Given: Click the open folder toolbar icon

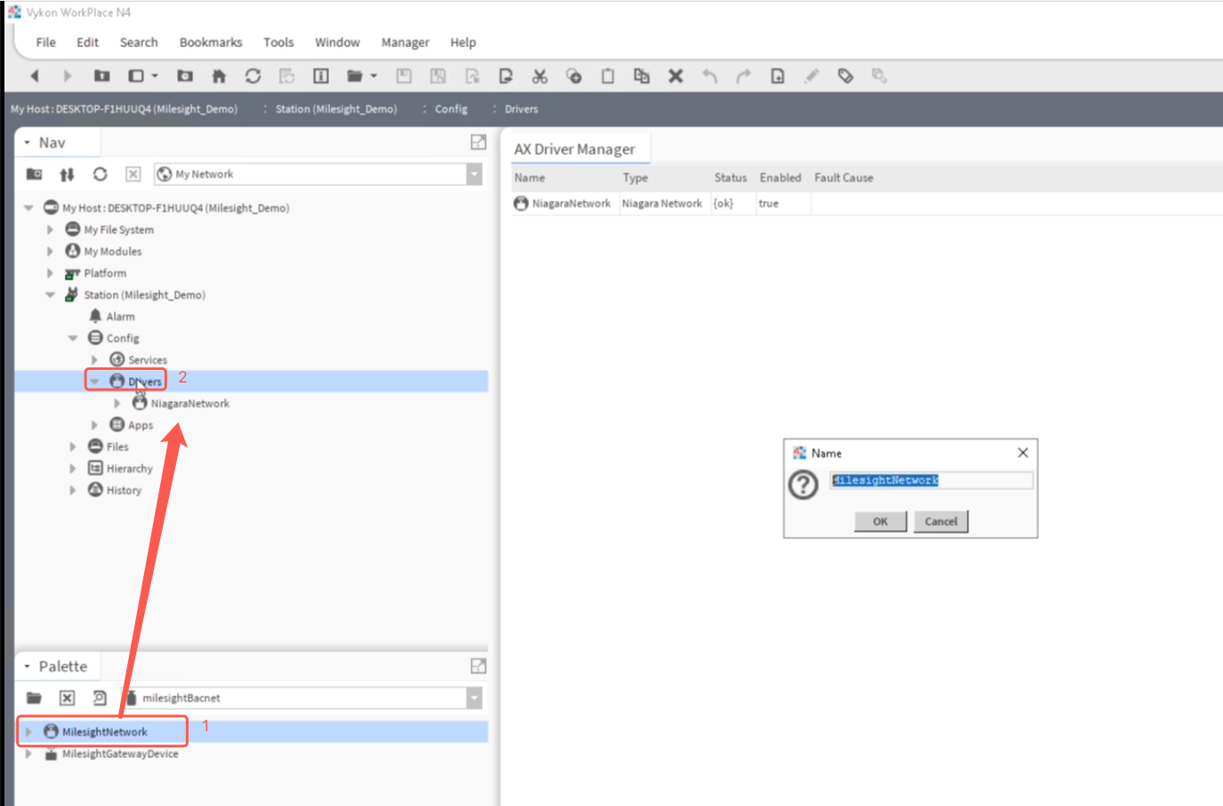Looking at the screenshot, I should 355,77.
